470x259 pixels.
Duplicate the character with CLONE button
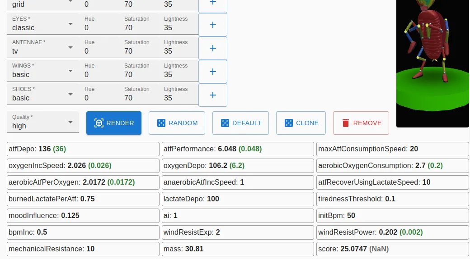(x=301, y=123)
